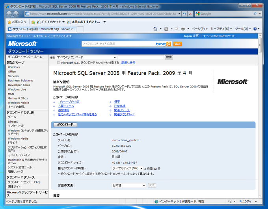The height and width of the screenshot is (209, 268).
Task: Add to favorites bar star icon
Action: tap(33, 22)
